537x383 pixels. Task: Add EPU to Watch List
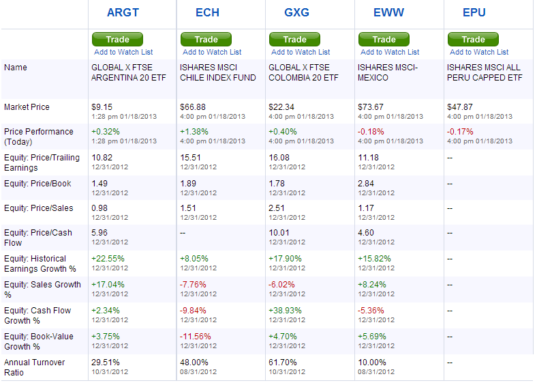click(x=479, y=52)
